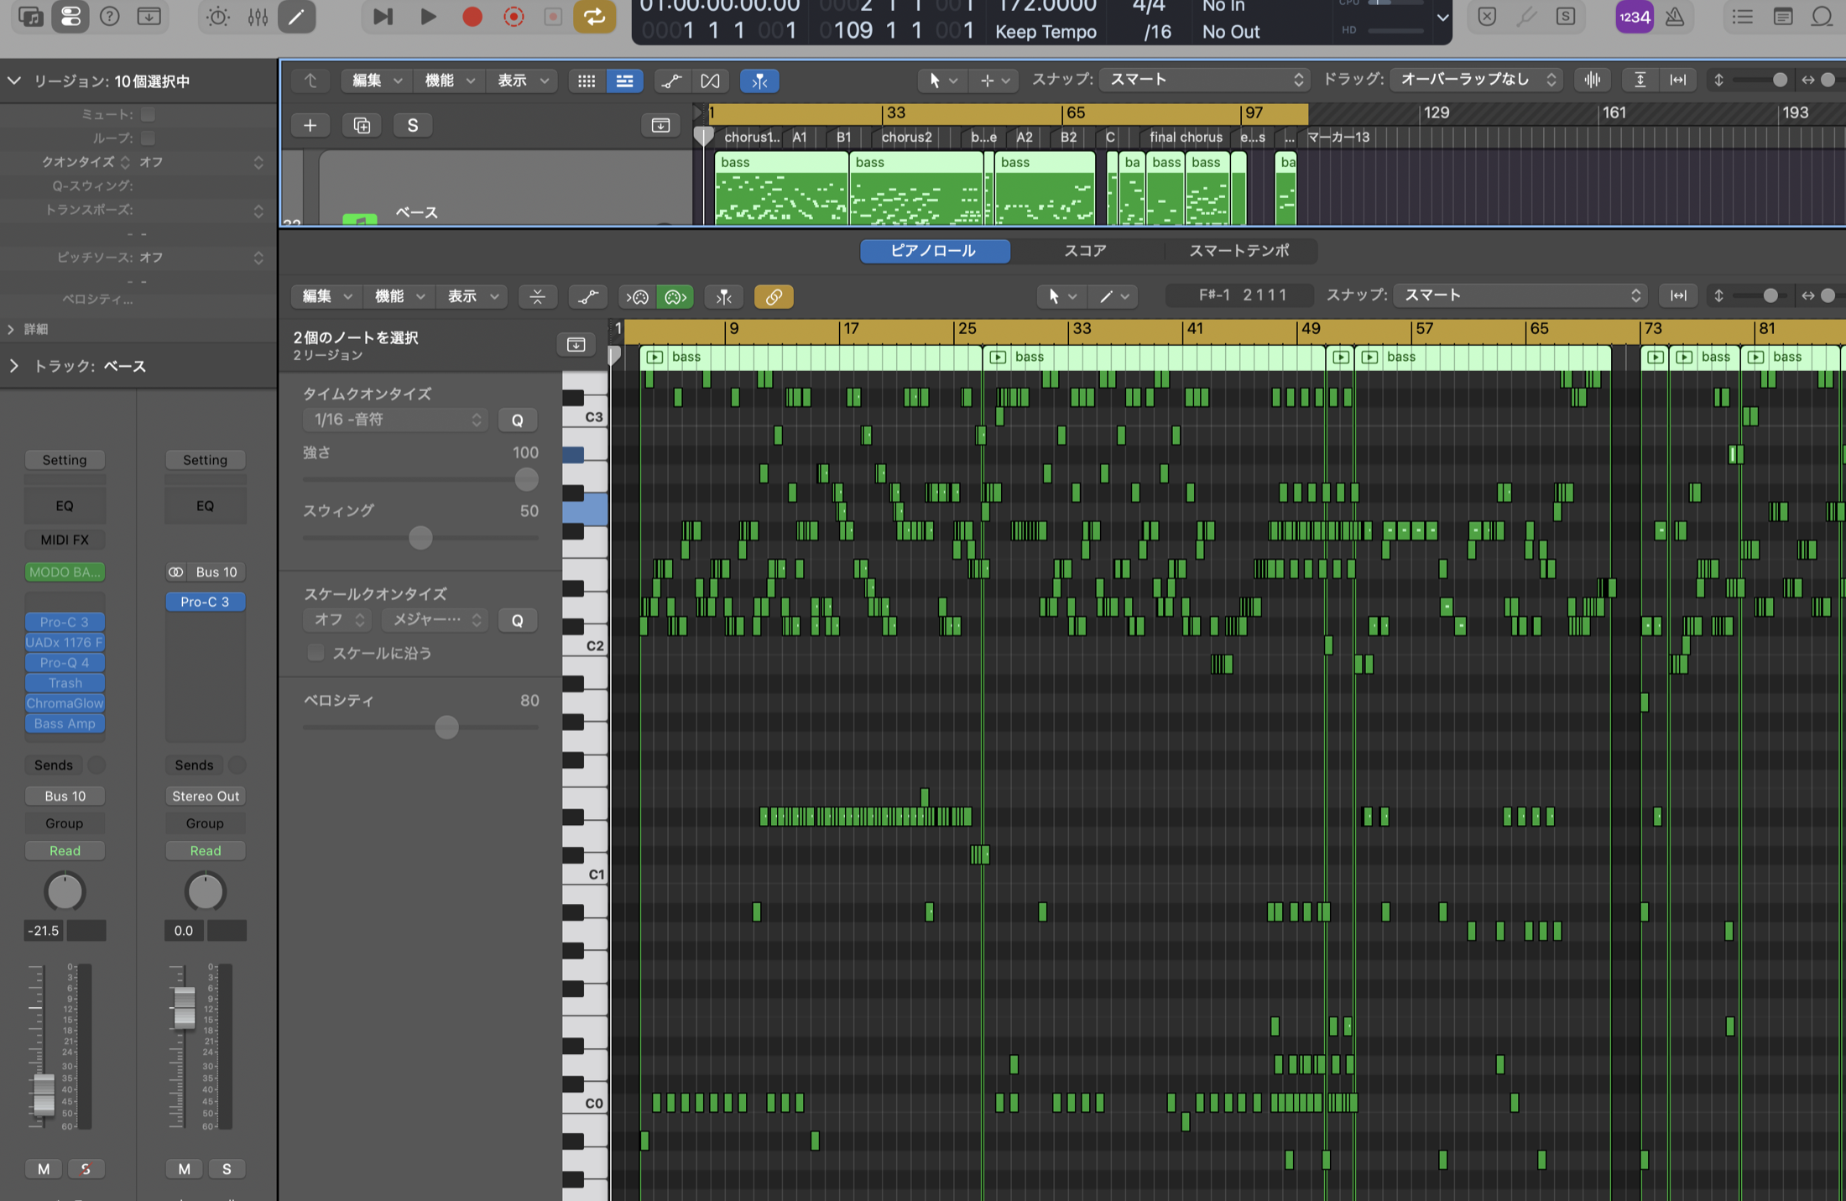The image size is (1846, 1201).
Task: Open tracks area 表示 menu
Action: (x=522, y=81)
